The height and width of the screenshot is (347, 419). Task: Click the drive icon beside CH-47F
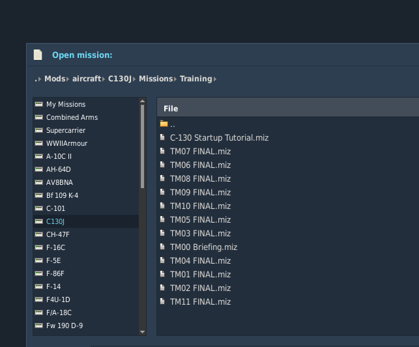pos(38,234)
